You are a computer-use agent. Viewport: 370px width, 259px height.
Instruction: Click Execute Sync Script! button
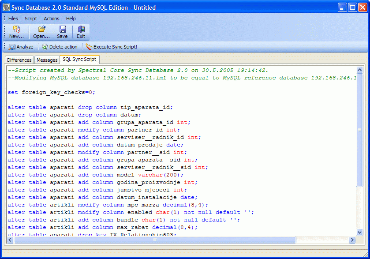(x=111, y=47)
